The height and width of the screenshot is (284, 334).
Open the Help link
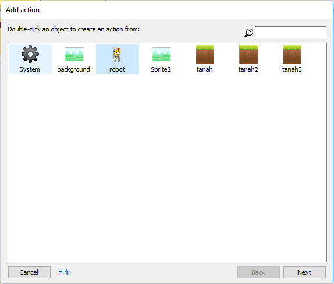(x=65, y=272)
